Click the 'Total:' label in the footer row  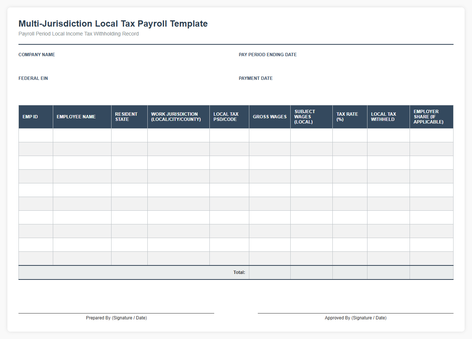tap(239, 272)
